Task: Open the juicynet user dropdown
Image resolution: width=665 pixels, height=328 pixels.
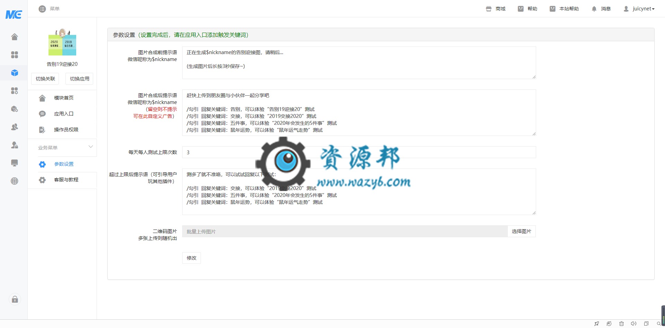Action: click(639, 9)
